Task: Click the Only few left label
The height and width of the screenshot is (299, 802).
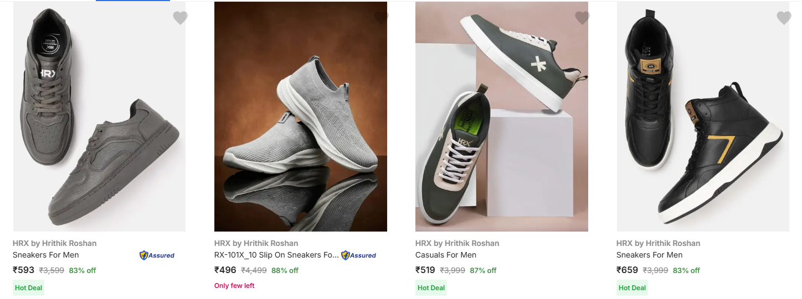Action: (x=234, y=286)
